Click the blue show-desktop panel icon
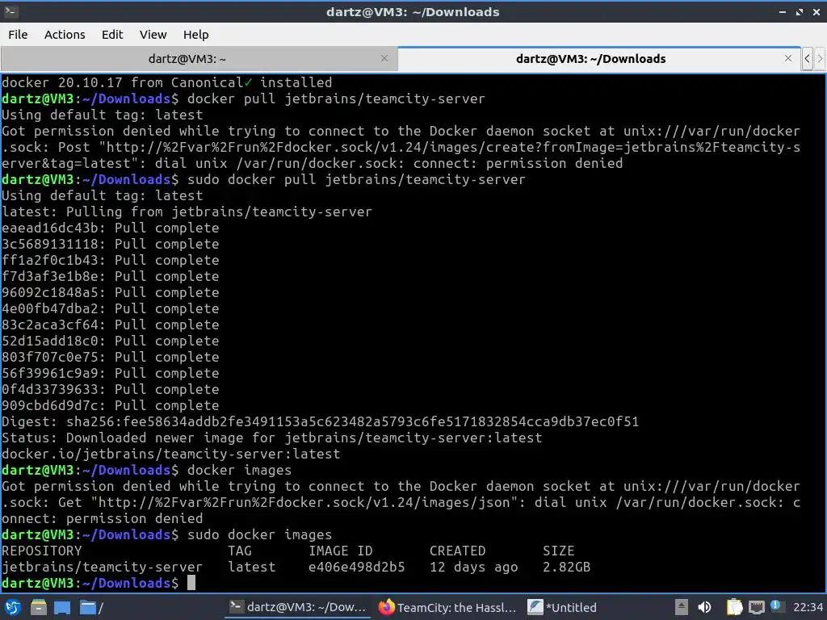Screen dimensions: 827x620 click(61, 607)
